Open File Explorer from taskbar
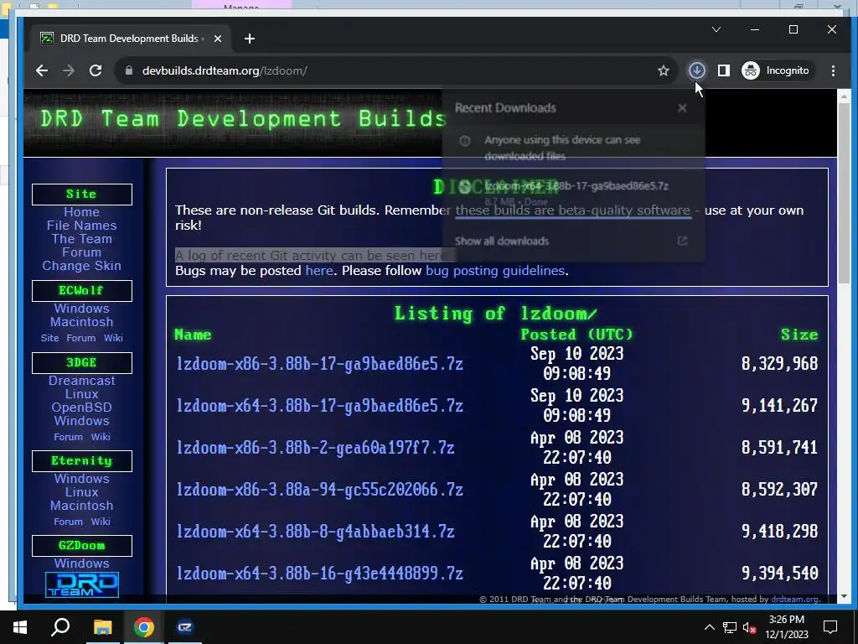The height and width of the screenshot is (644, 858). click(x=102, y=627)
